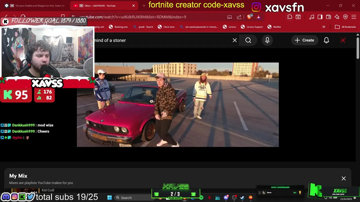Open the Booking.com bookmark
360x202 pixels.
pos(118,27)
